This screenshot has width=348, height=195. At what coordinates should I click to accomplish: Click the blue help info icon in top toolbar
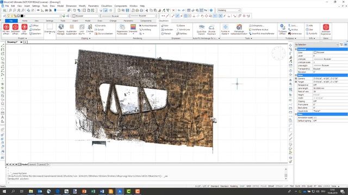pyautogui.click(x=211, y=10)
